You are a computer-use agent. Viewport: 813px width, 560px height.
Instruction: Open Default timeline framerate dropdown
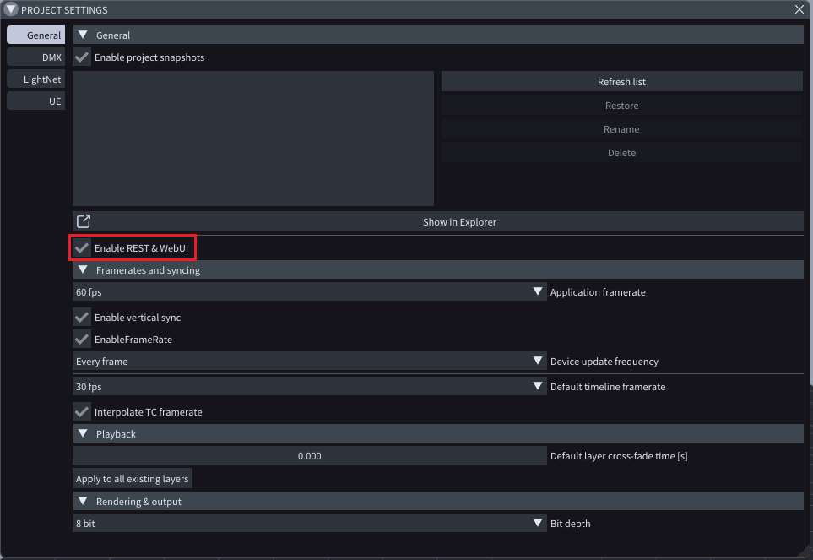tap(309, 387)
